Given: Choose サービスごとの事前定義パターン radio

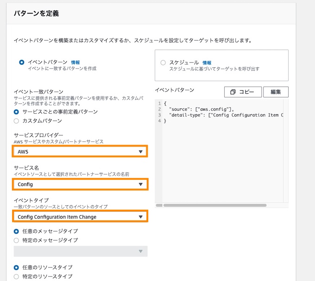Looking at the screenshot, I should point(16,112).
